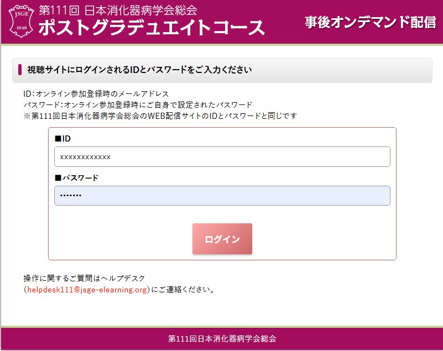Click the ※第111回 WEB配信サイト note line
The image size is (443, 351).
coord(160,116)
